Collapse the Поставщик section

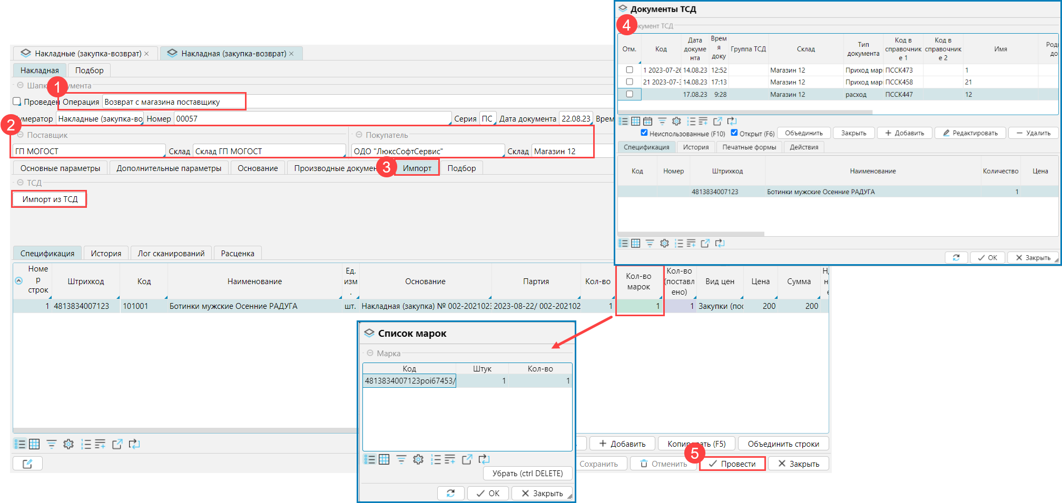[20, 135]
